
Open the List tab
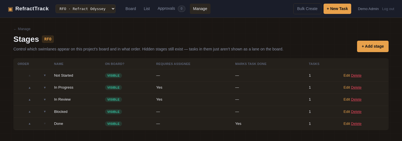pos(147,9)
